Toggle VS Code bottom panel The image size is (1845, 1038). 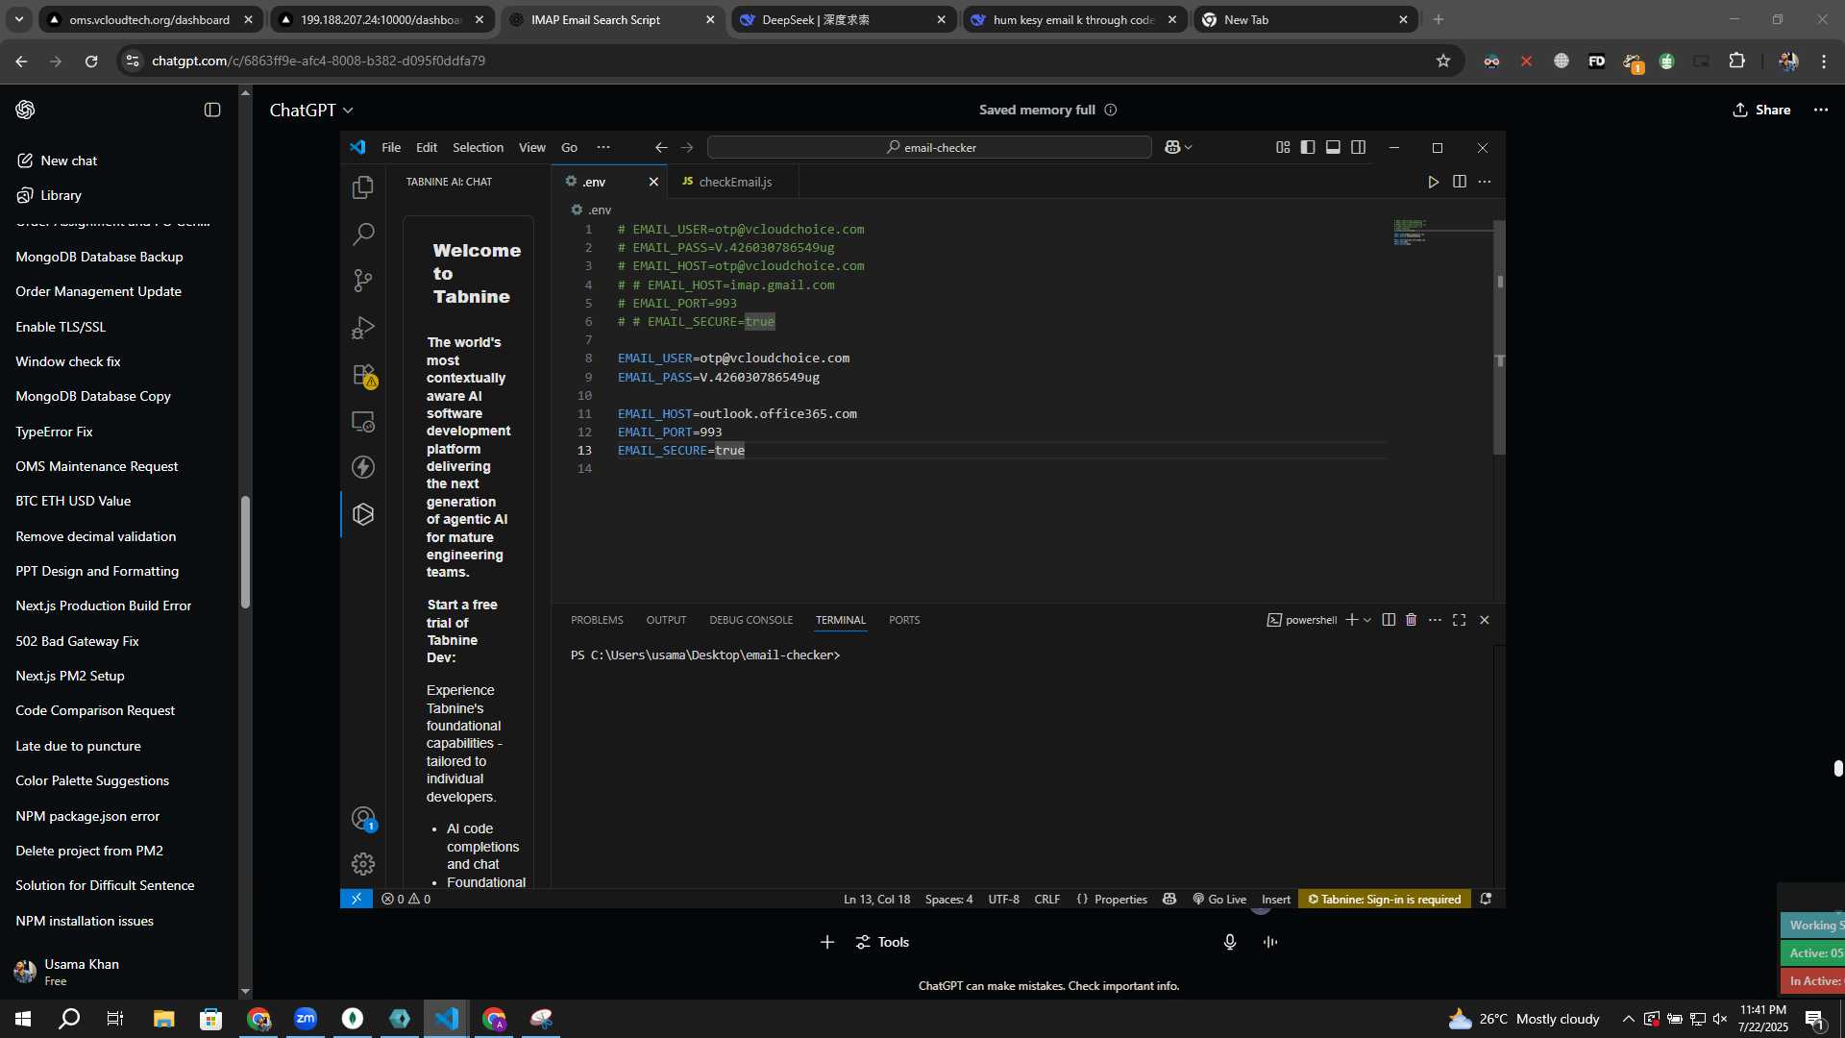coord(1333,147)
